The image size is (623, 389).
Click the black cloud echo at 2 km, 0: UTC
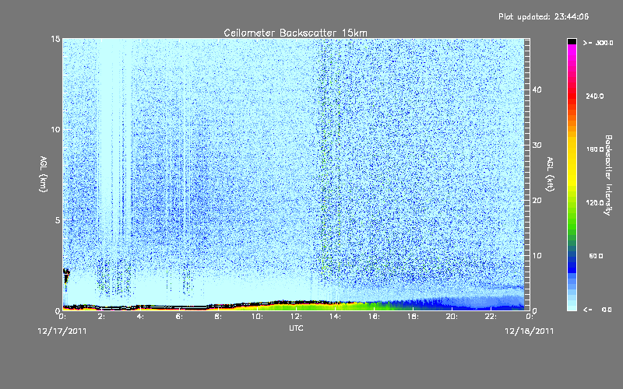pos(66,276)
